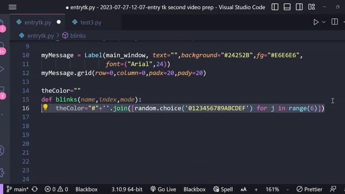Click the word Label on line 10
This screenshot has height=194, width=345.
click(93, 55)
